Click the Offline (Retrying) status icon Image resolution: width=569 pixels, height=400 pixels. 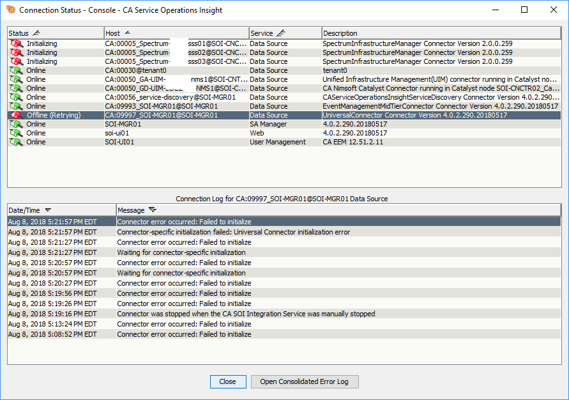tap(16, 115)
